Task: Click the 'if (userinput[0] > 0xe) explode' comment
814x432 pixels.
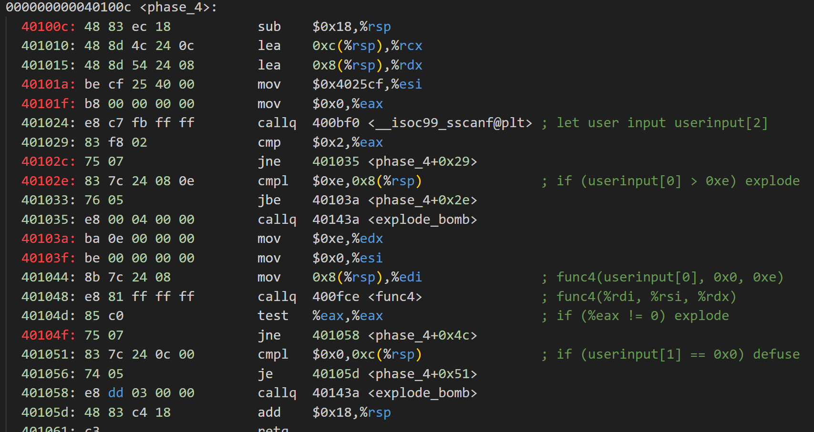Action: click(678, 181)
